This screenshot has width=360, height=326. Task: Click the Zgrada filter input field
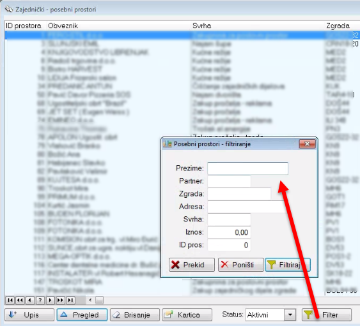tap(239, 194)
